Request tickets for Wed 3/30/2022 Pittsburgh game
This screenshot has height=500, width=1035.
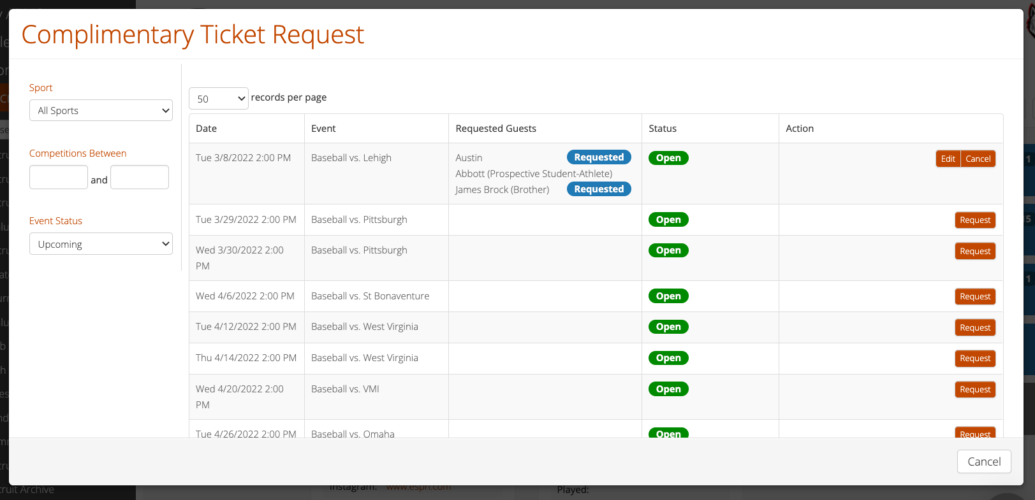click(975, 251)
